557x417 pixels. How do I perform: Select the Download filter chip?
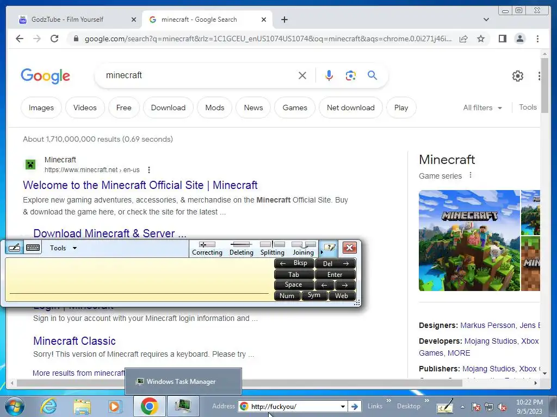click(168, 108)
